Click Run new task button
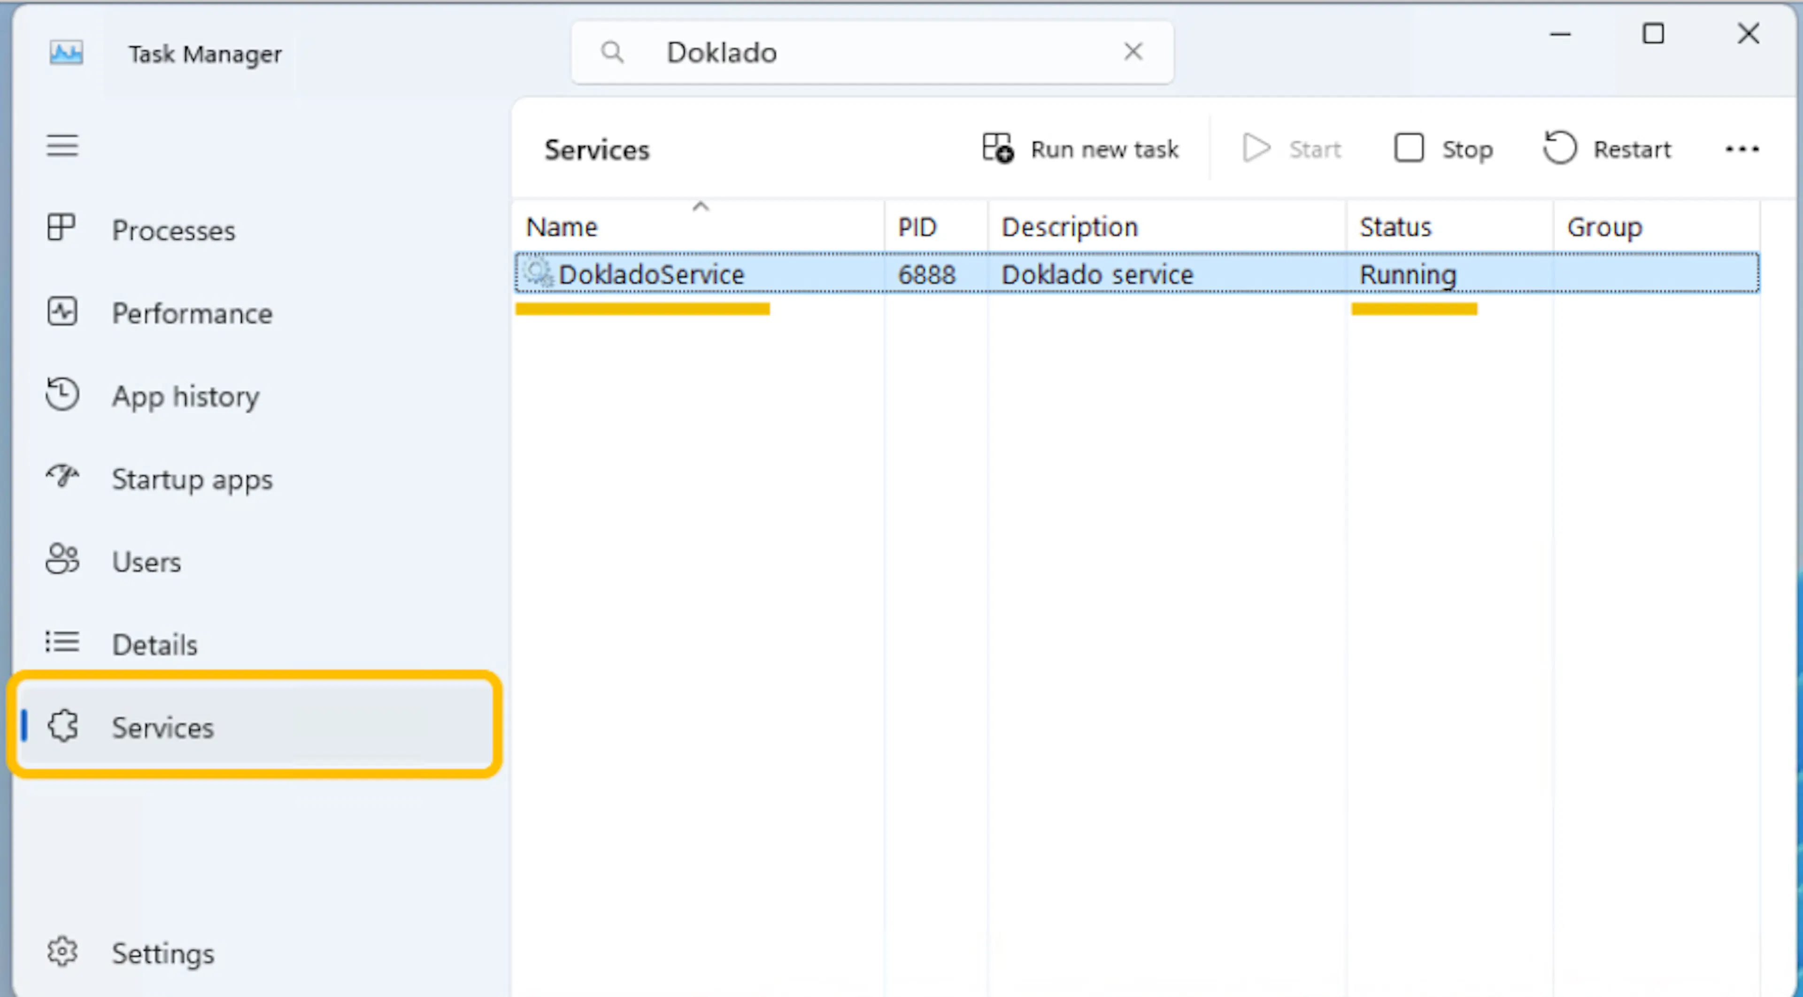This screenshot has width=1803, height=997. click(1081, 148)
